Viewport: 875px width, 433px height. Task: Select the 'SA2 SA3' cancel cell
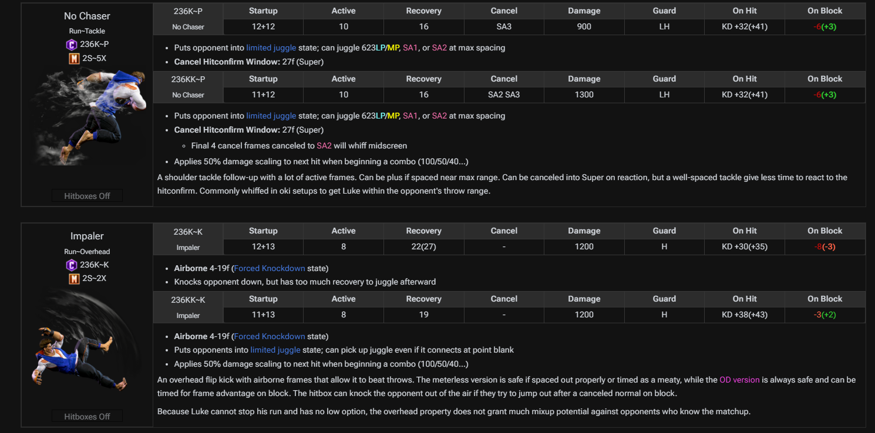[x=504, y=94]
